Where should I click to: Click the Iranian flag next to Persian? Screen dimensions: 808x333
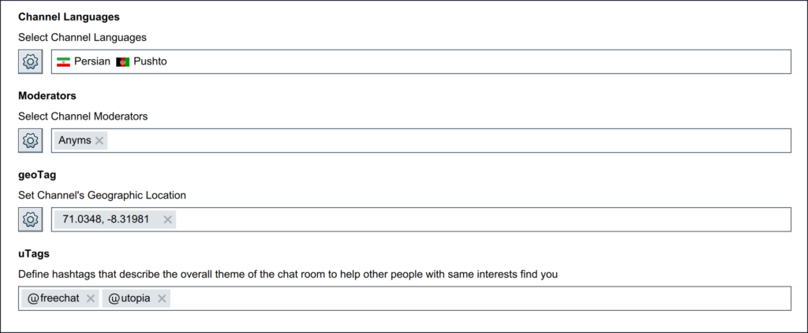click(64, 61)
